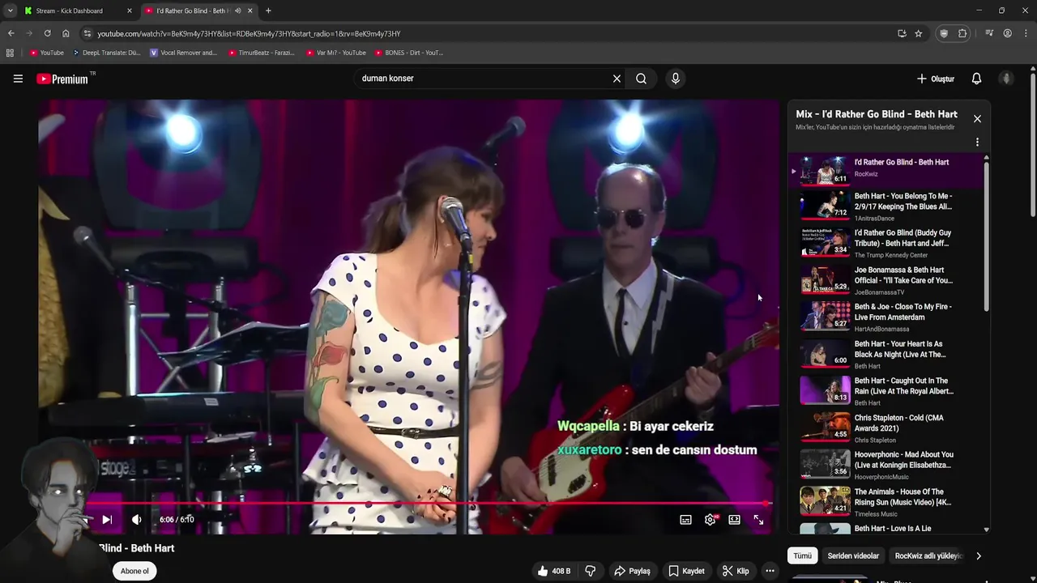Open the BONES - Dirt bookmark
1037x583 pixels.
point(409,53)
